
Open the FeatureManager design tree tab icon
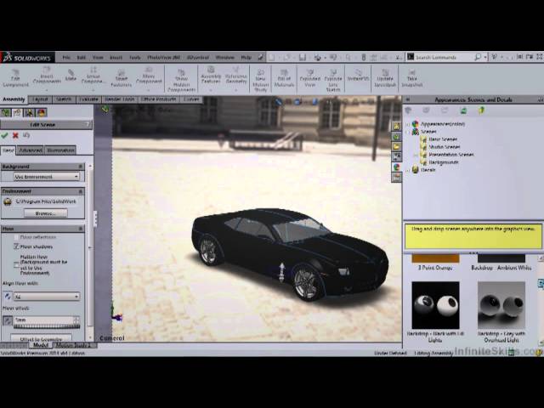[6, 112]
